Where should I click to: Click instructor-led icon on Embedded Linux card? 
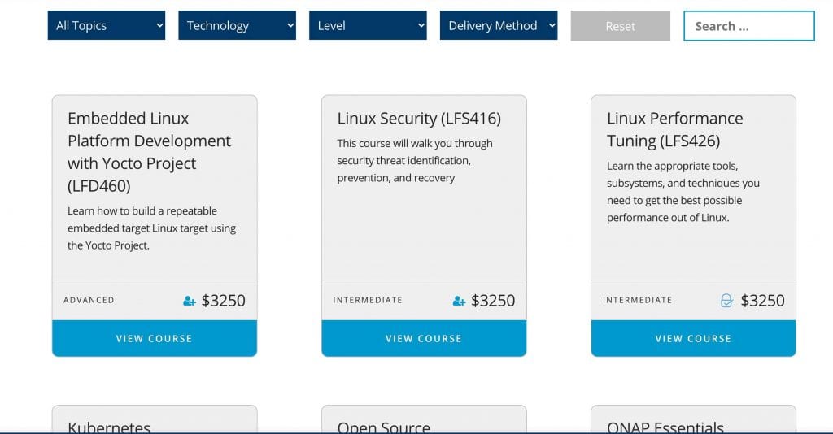[x=190, y=301]
